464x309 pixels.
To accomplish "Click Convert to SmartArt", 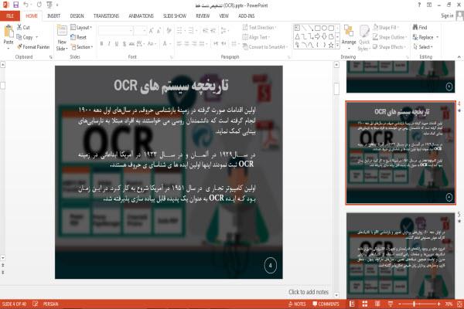I will pos(265,46).
